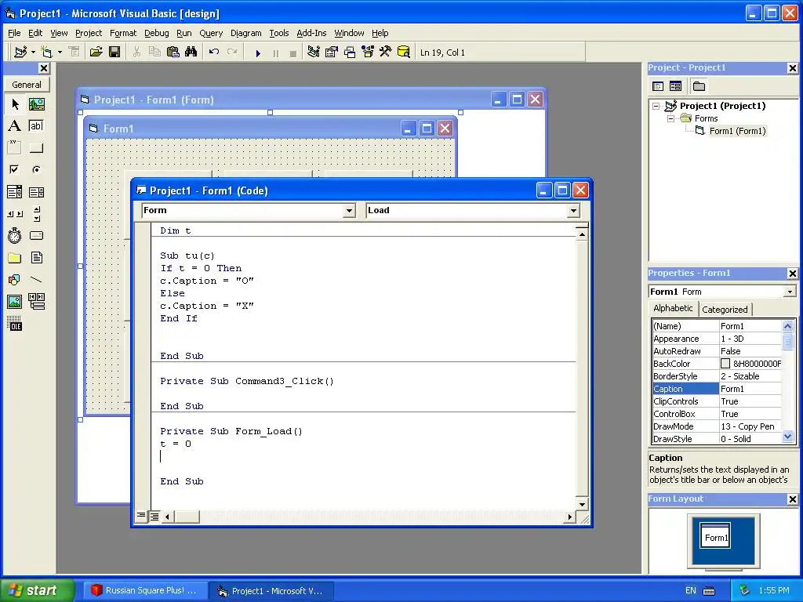This screenshot has height=602, width=803.
Task: Select the Timer control tool
Action: [x=15, y=235]
